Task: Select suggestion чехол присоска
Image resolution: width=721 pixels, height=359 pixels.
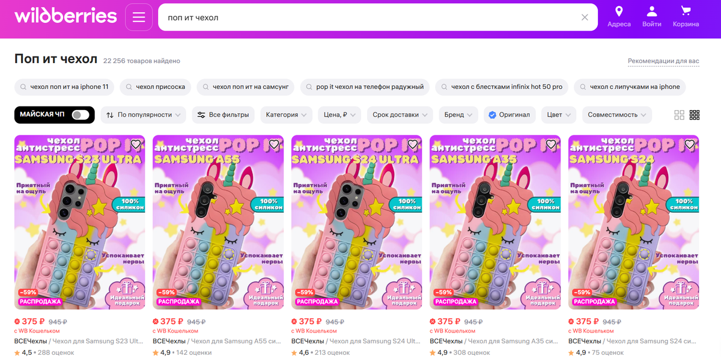Action: 156,87
